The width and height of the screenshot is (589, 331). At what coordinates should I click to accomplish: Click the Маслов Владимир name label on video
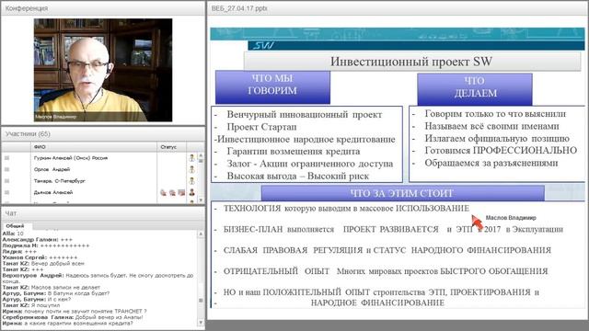pos(55,117)
